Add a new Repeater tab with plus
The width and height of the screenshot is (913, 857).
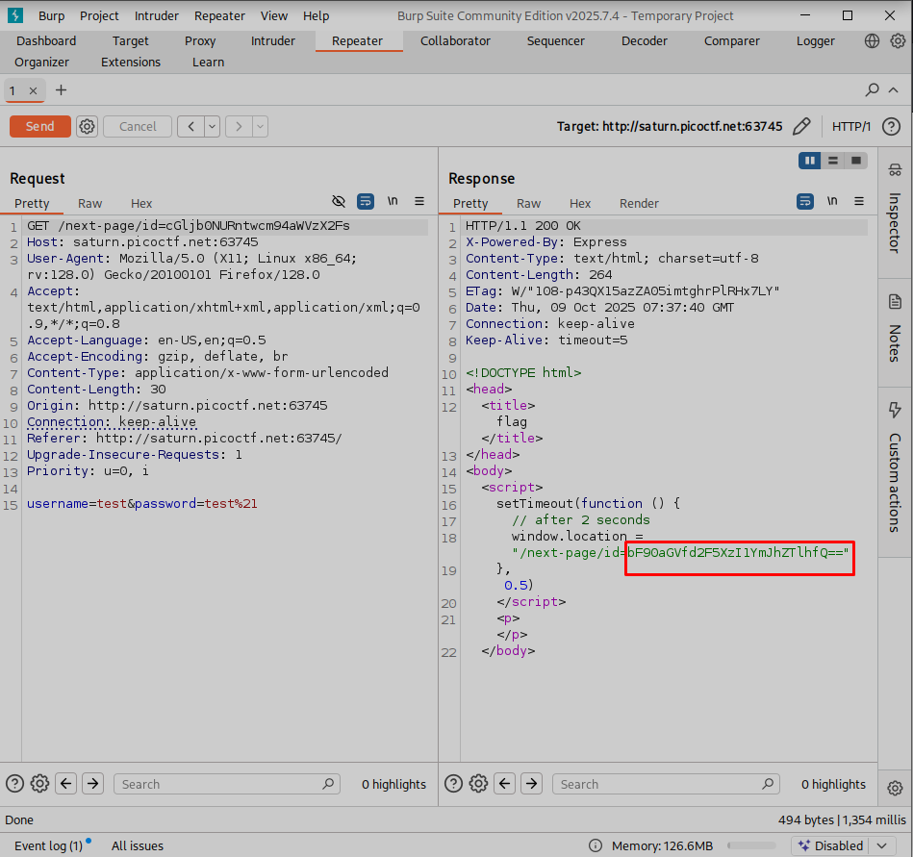click(x=62, y=90)
